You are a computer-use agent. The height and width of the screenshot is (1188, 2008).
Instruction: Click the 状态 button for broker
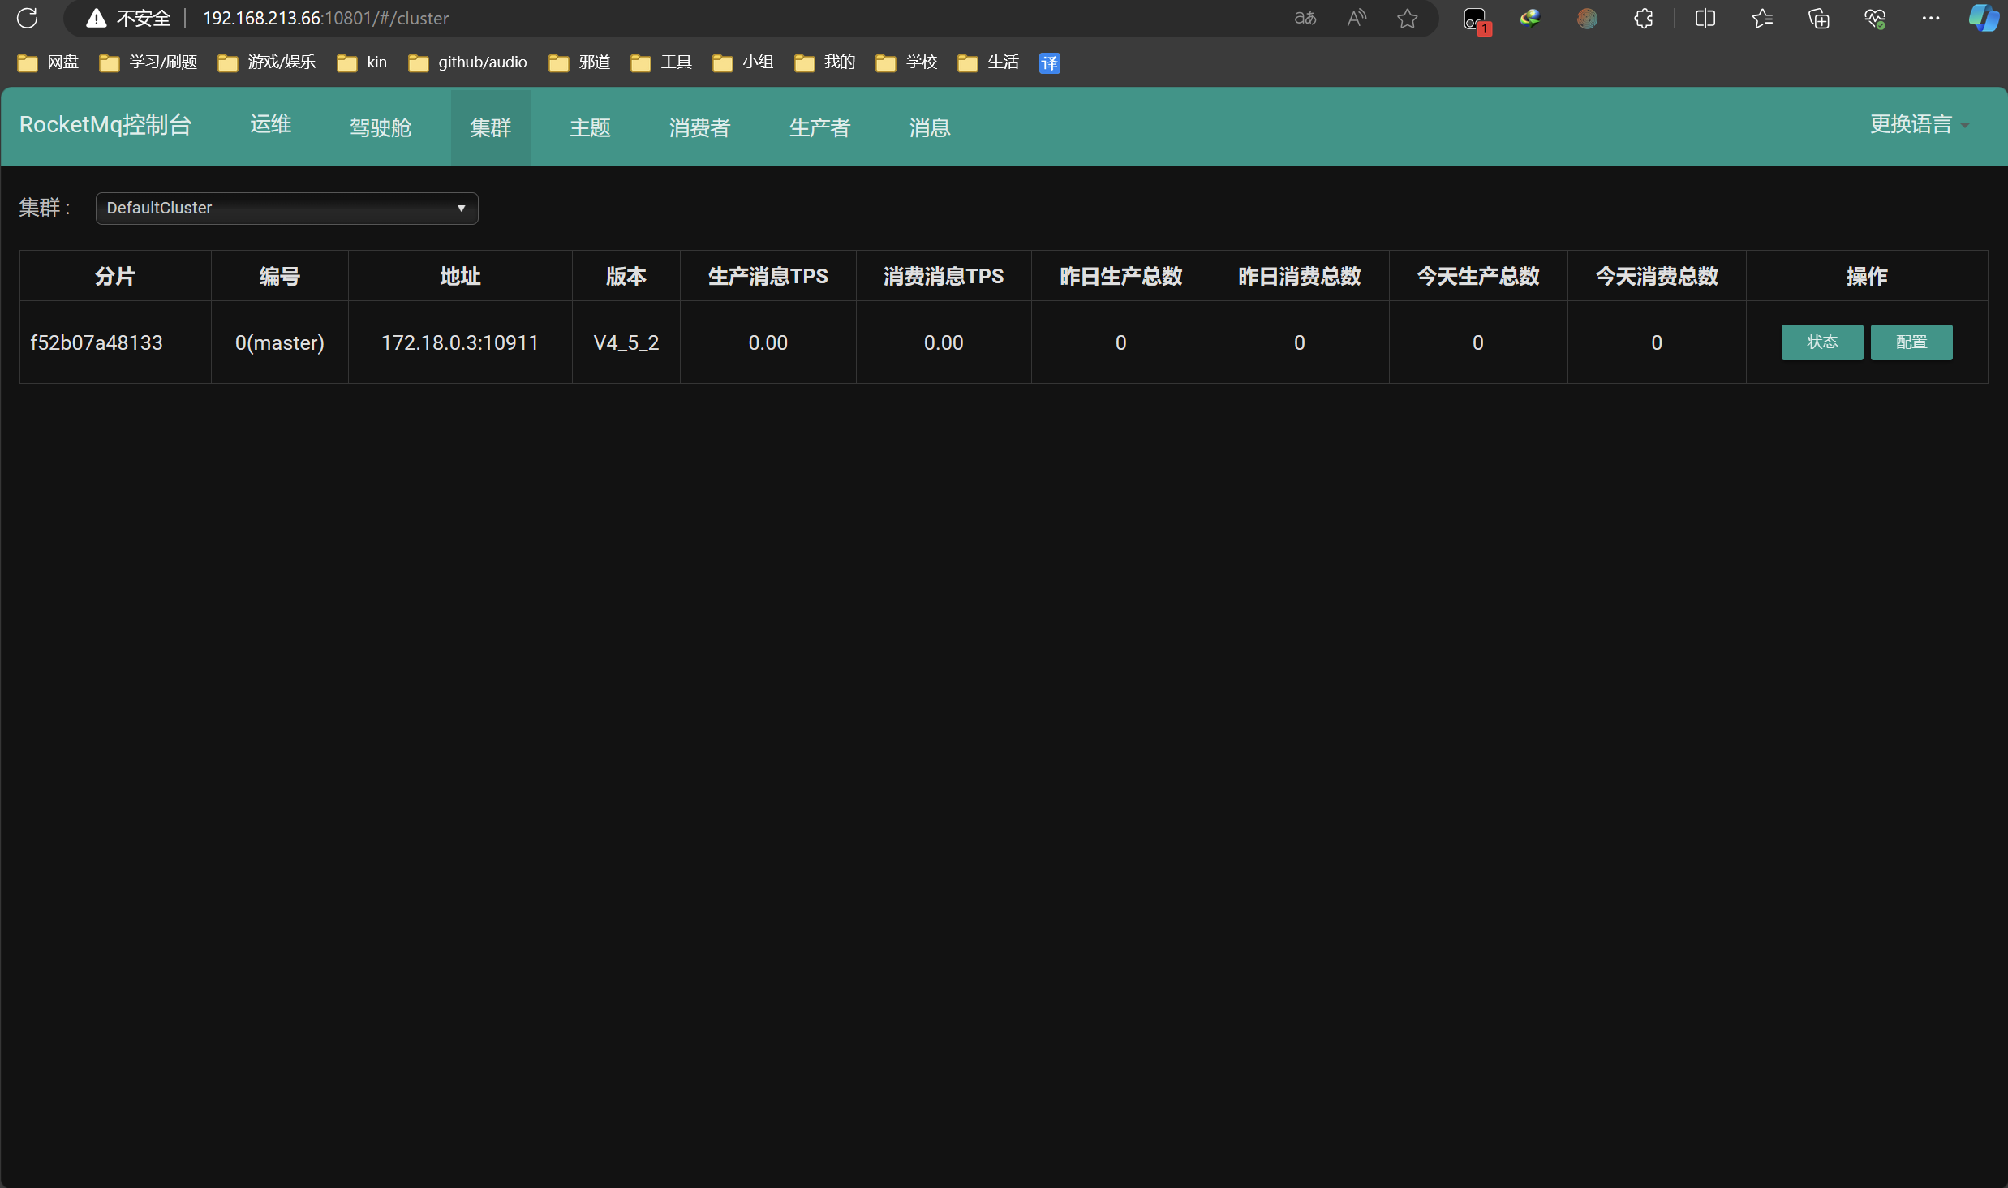pos(1821,342)
